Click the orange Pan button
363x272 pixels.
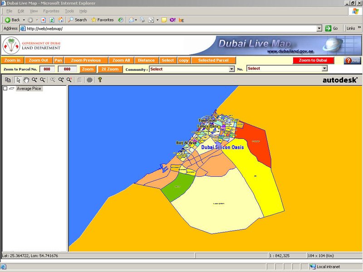pos(58,60)
